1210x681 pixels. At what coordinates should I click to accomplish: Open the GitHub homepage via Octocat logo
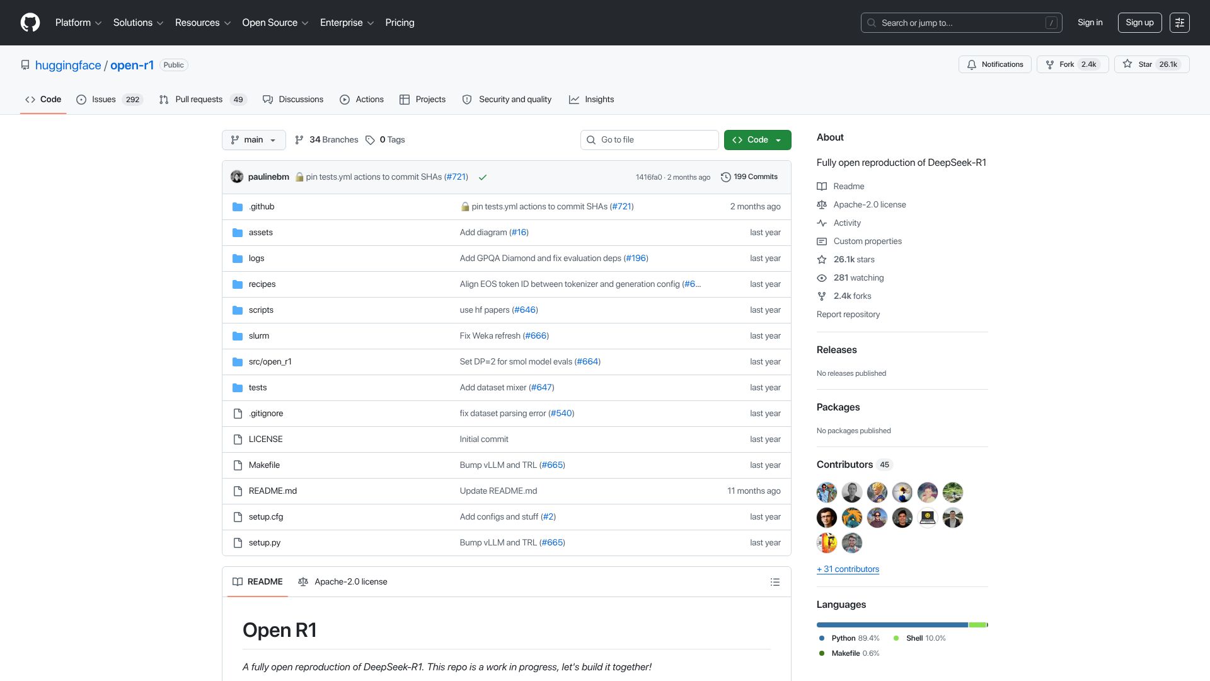(x=30, y=23)
